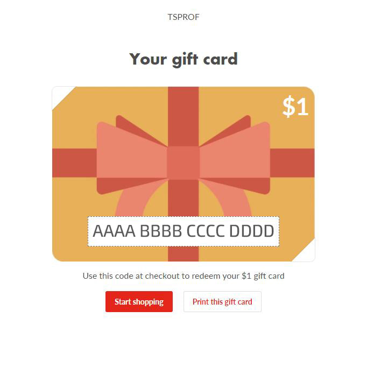Click the Start shopping button
The width and height of the screenshot is (367, 367).
pos(139,301)
